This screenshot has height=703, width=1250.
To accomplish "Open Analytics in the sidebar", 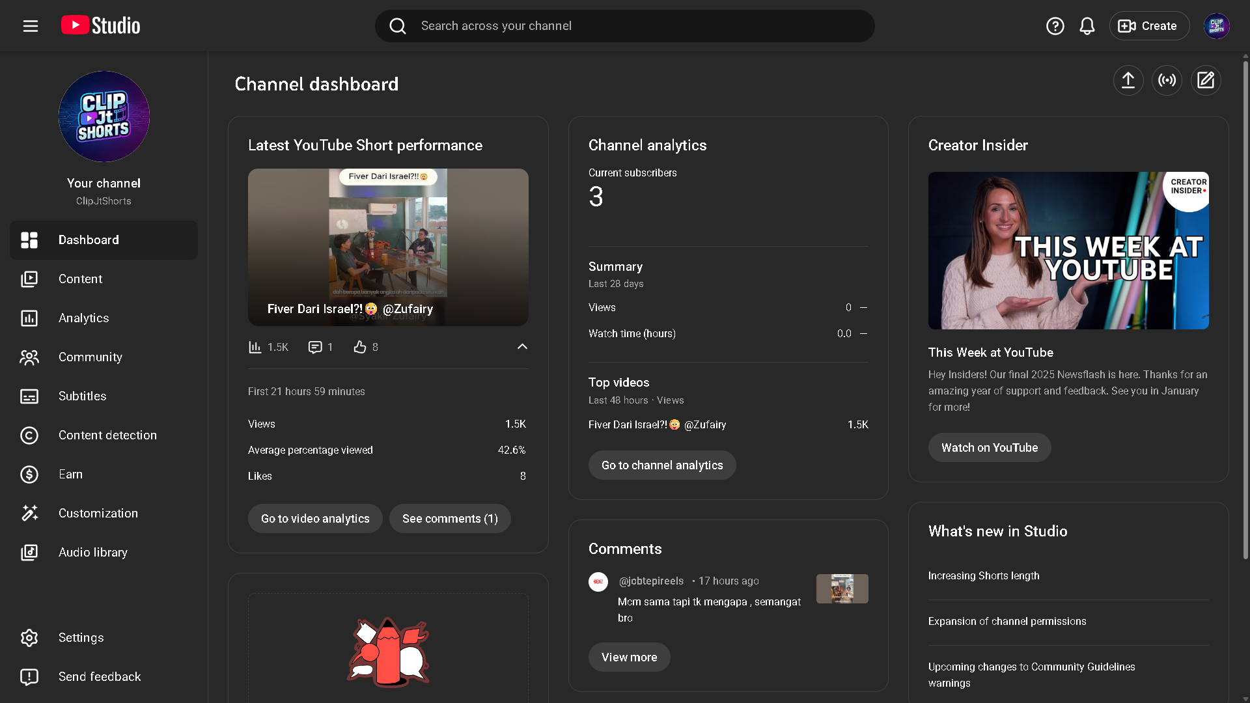I will point(84,318).
